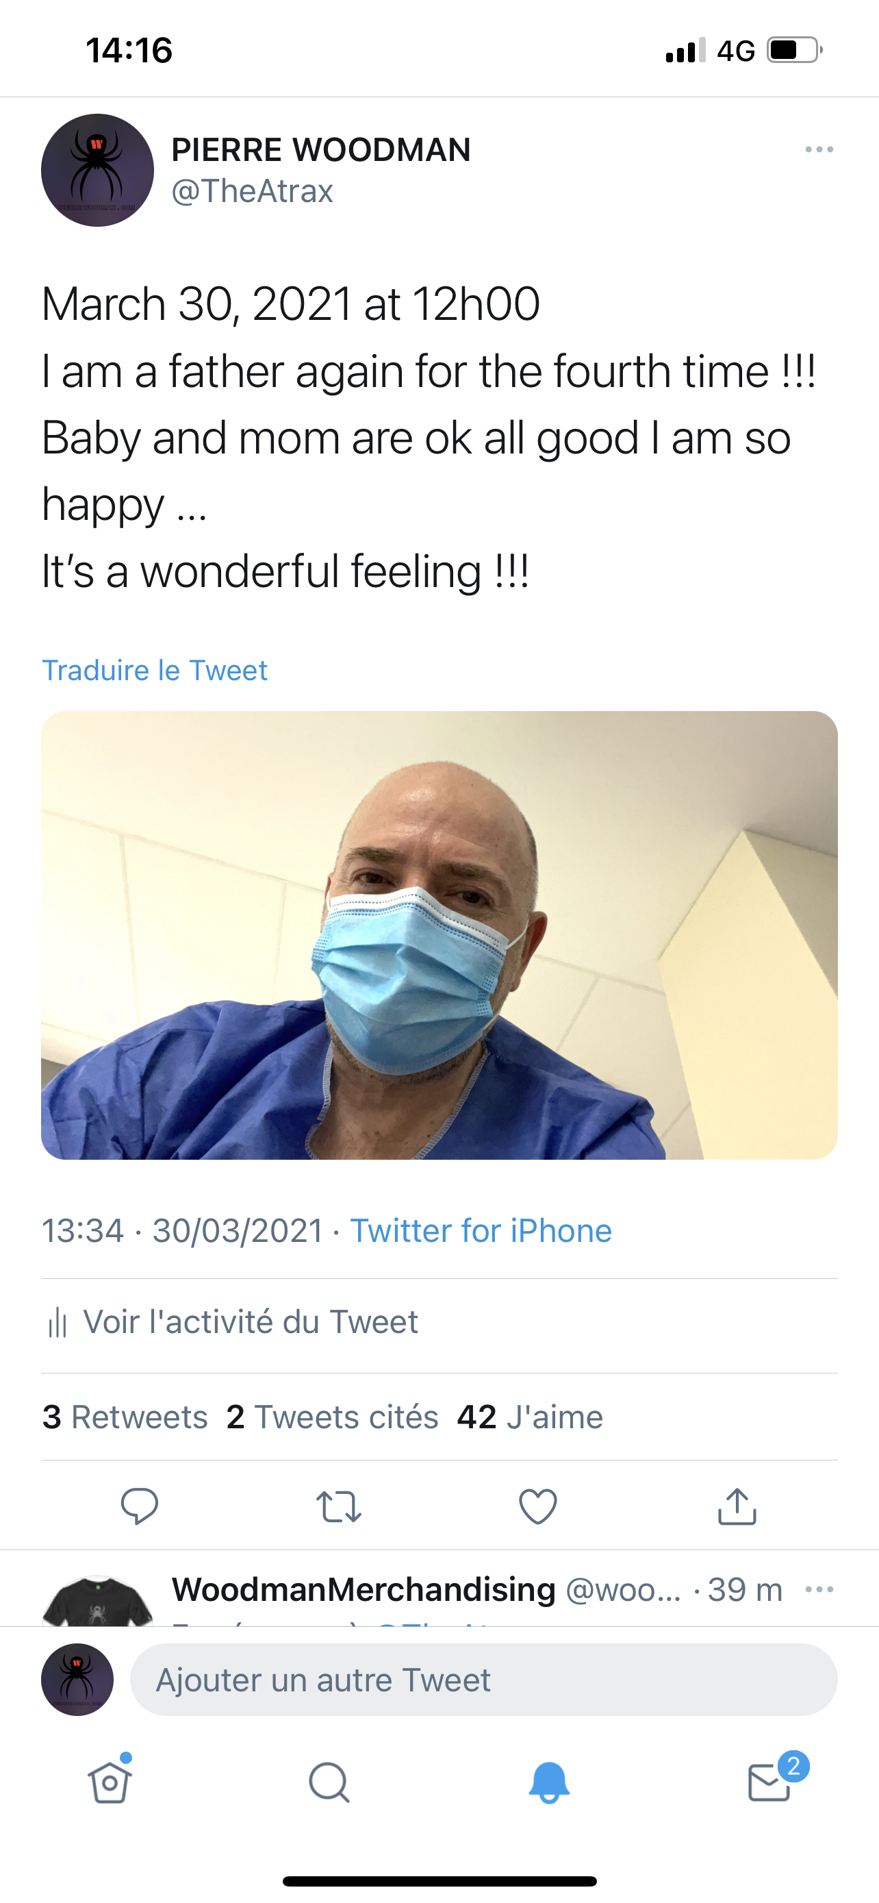Open Messages envelope with 2 badge
Image resolution: width=879 pixels, height=1903 pixels.
click(769, 1782)
